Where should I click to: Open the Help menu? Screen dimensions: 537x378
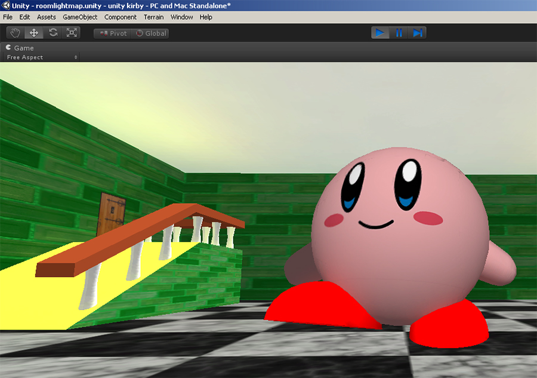(x=206, y=17)
